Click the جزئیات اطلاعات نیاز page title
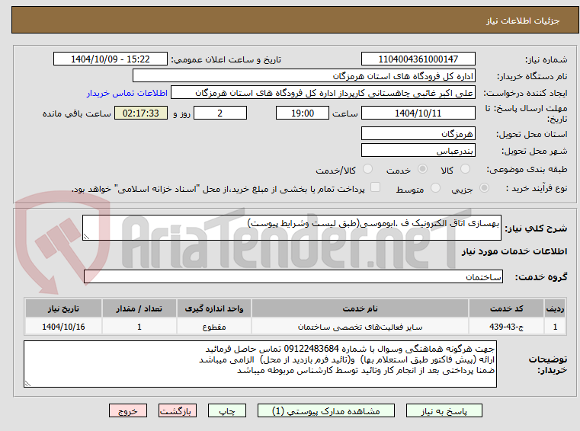 (523, 21)
